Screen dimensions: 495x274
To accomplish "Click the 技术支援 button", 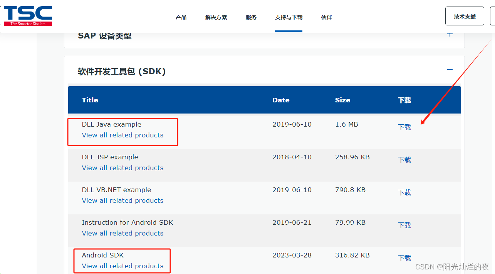I will coord(465,16).
